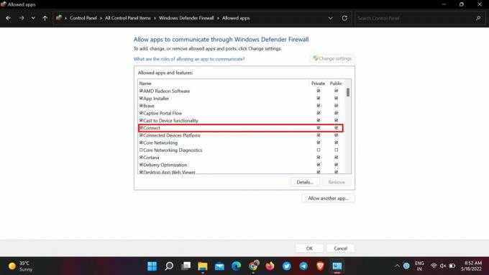Click the Private column header
The image size is (489, 275).
[318, 84]
